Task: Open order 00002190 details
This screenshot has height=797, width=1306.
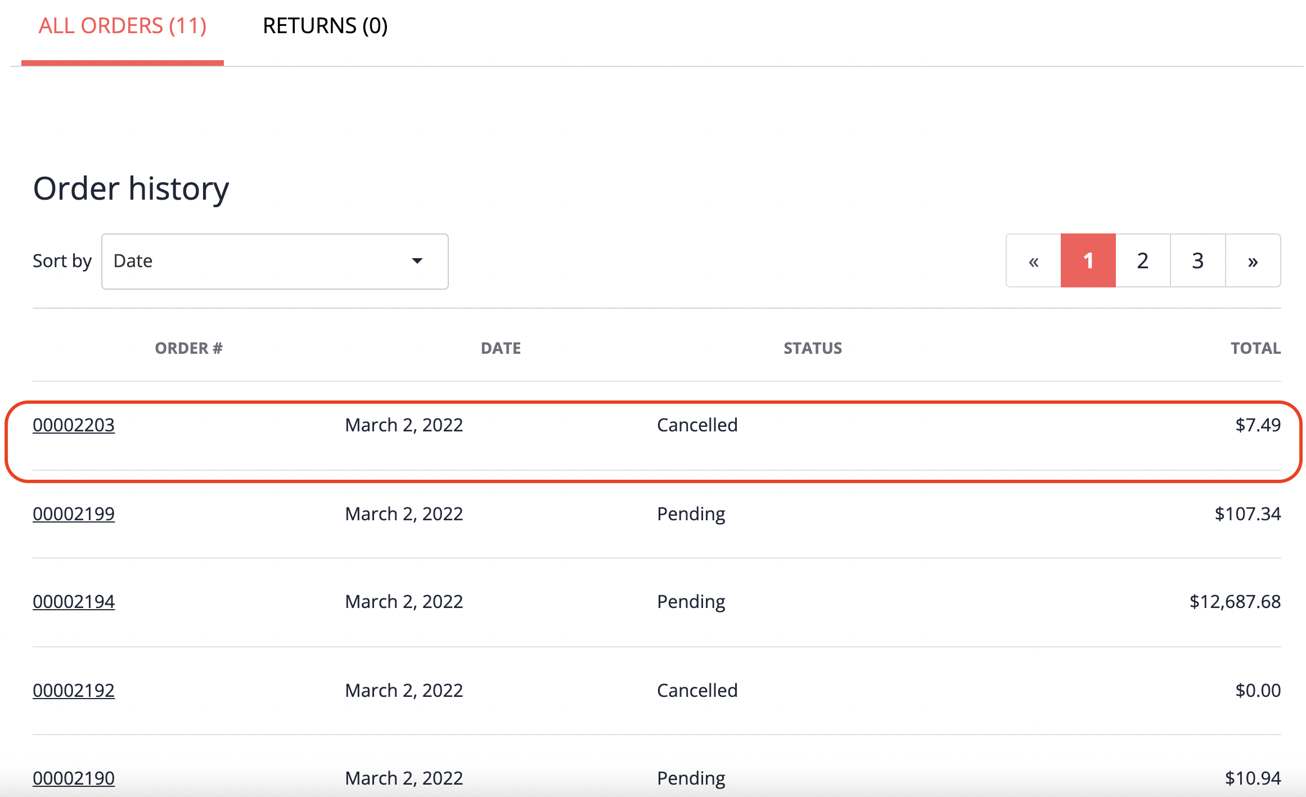Action: [x=74, y=778]
